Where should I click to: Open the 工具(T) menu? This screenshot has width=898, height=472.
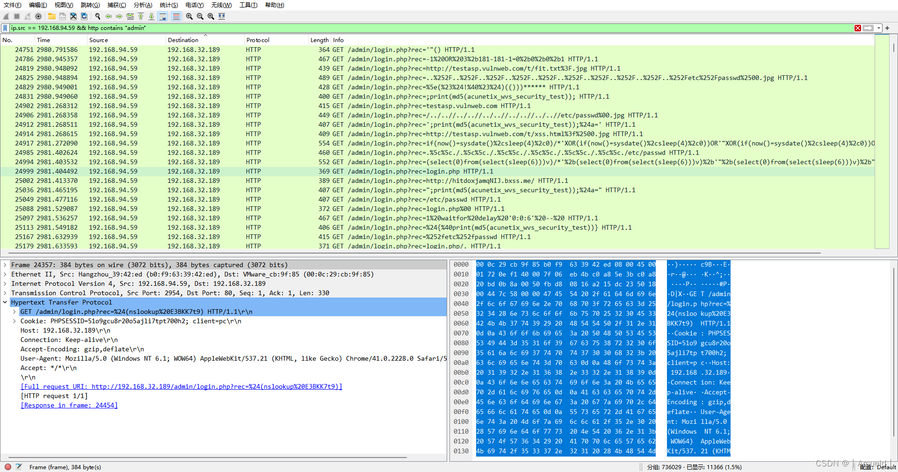pos(248,5)
